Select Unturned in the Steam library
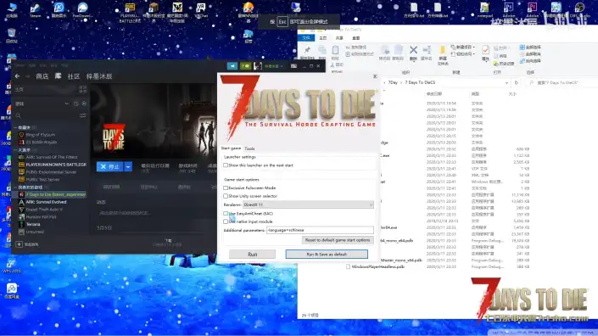The height and width of the screenshot is (336, 598). click(x=35, y=232)
